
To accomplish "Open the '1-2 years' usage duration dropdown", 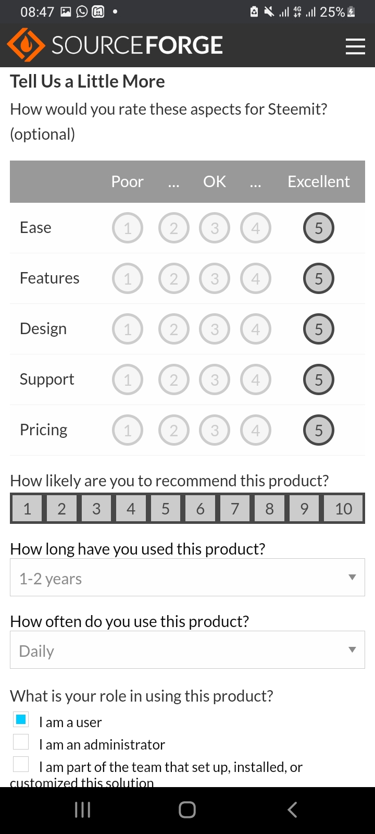I will (x=187, y=578).
